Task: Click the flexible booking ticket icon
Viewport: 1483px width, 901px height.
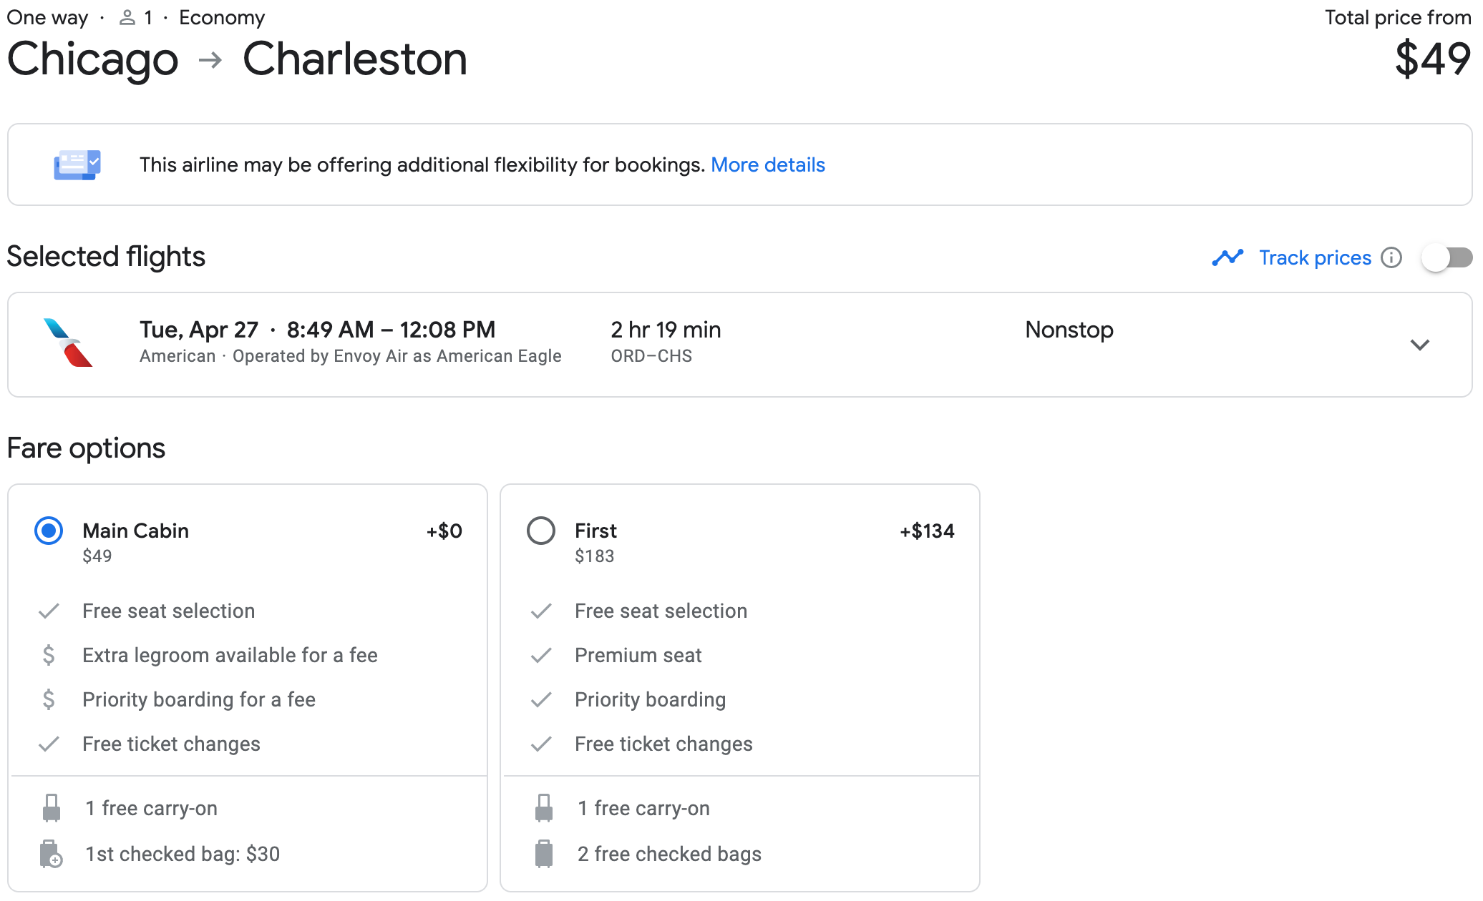Action: point(77,165)
